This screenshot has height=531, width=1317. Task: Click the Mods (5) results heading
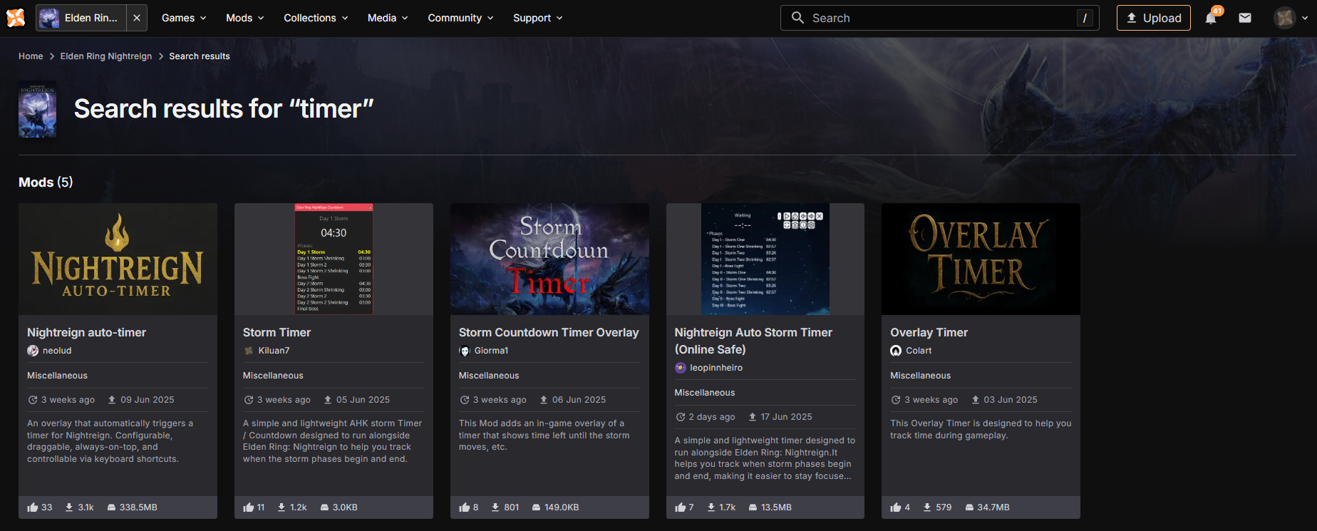[x=46, y=182]
